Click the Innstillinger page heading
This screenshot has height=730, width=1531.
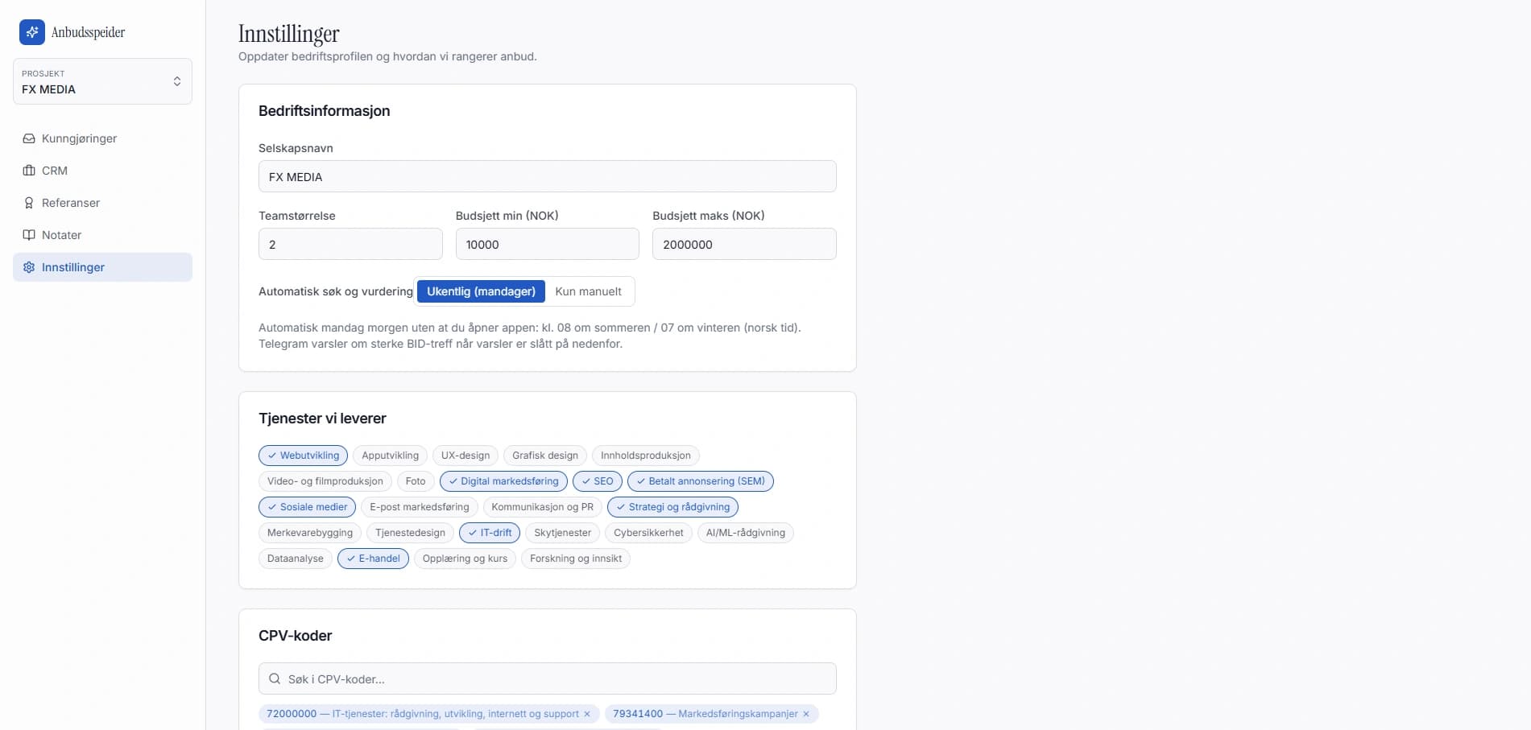[289, 34]
